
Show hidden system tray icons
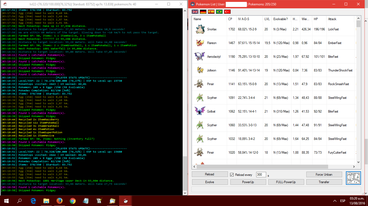(x=335, y=201)
